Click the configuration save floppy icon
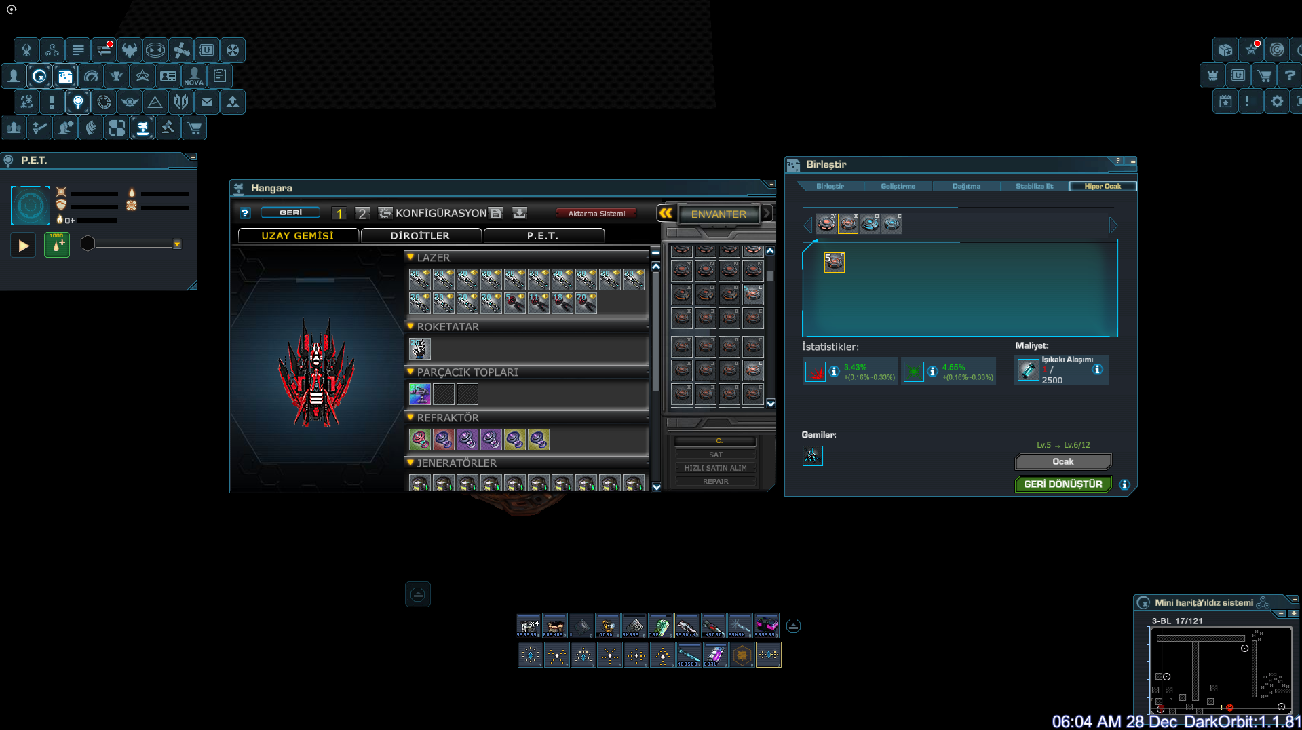Viewport: 1302px width, 730px height. point(496,213)
